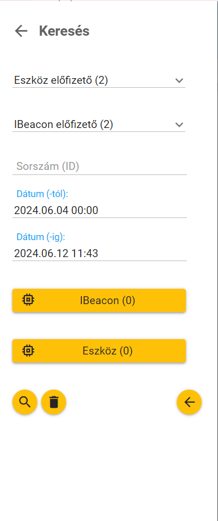The width and height of the screenshot is (218, 521).
Task: Open the Eszköz előfizető (2) dropdown
Action: 99,80
